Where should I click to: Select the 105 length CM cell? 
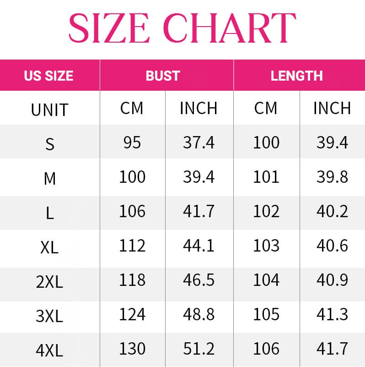pyautogui.click(x=266, y=315)
